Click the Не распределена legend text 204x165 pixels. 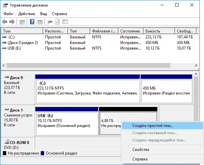pos(23,153)
